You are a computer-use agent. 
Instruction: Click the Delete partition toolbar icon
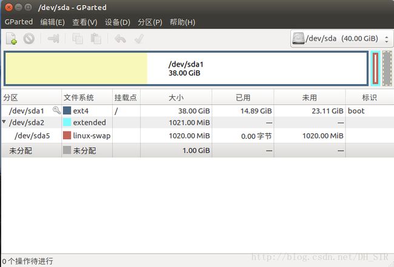[29, 39]
